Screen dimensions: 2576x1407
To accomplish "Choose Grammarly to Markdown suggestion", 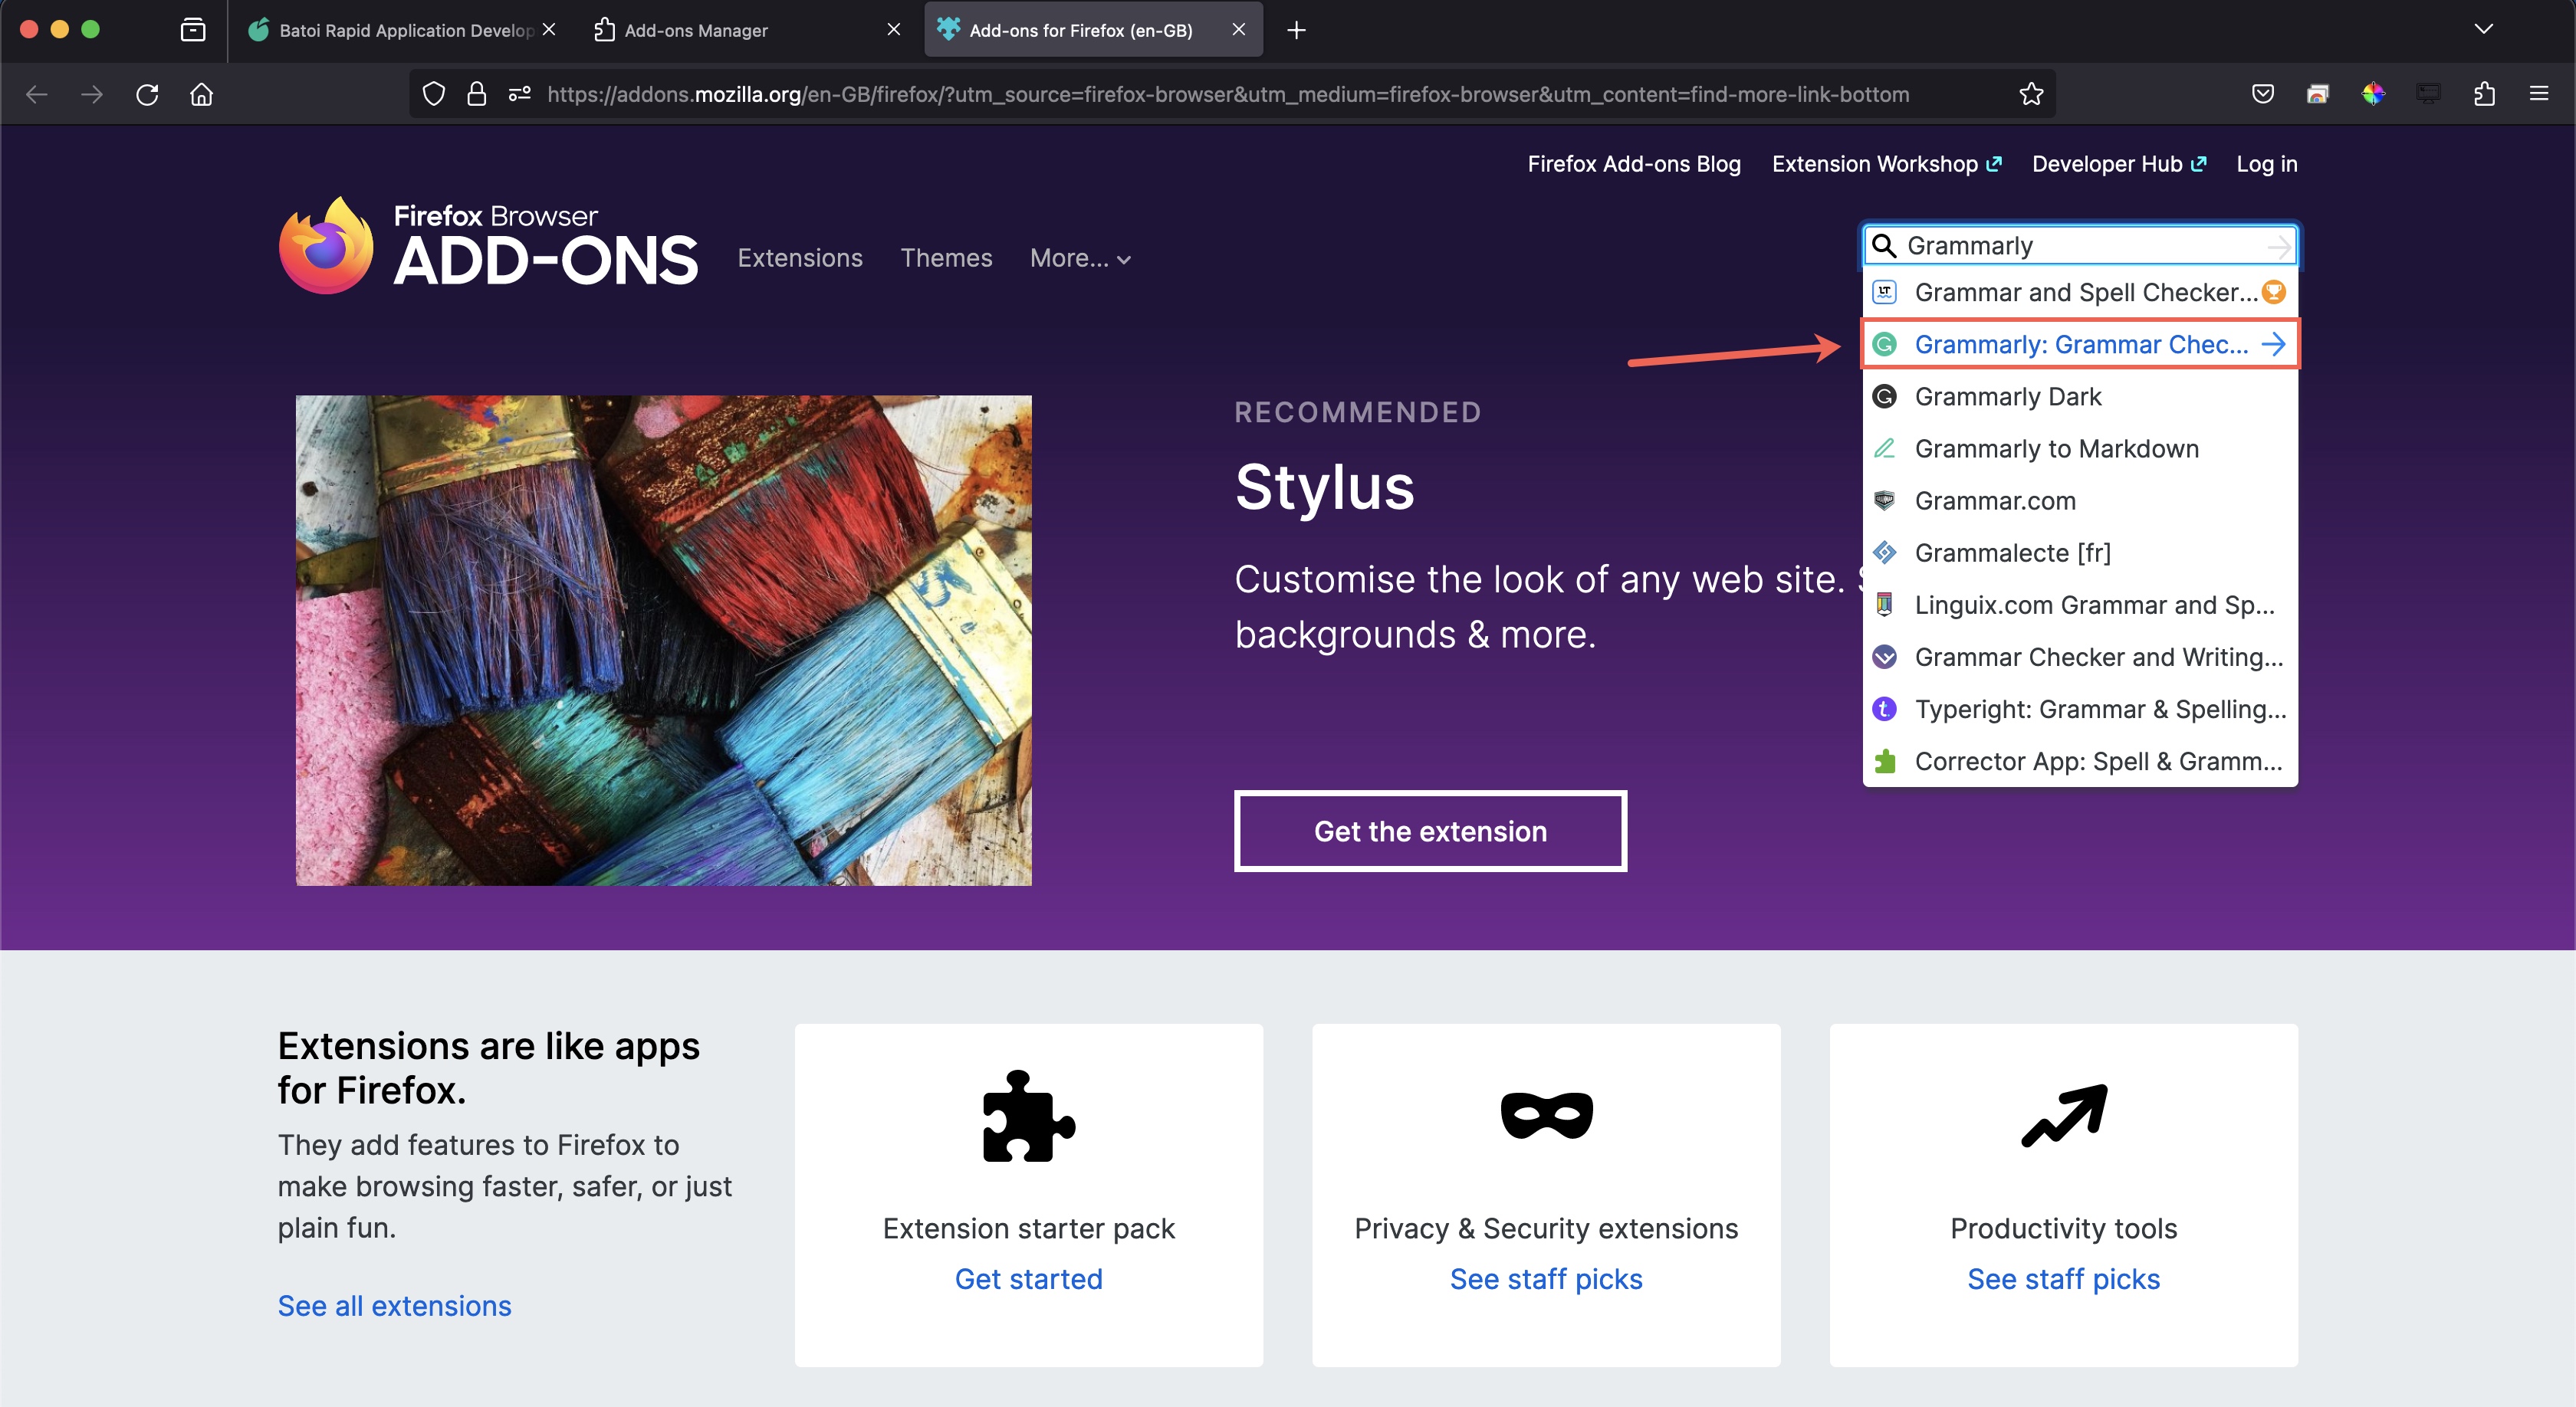I will tap(2080, 448).
